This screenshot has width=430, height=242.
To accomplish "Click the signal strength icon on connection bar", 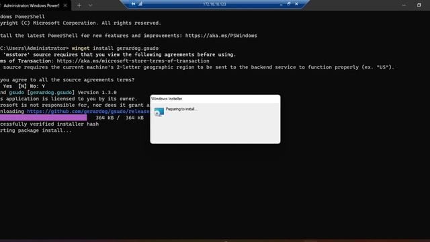I will pyautogui.click(x=140, y=4).
